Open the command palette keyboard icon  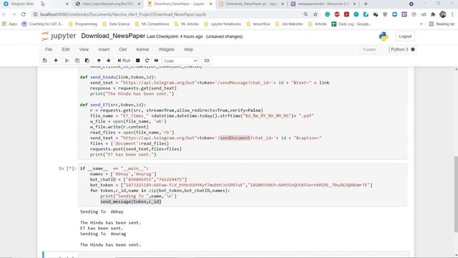click(x=207, y=60)
